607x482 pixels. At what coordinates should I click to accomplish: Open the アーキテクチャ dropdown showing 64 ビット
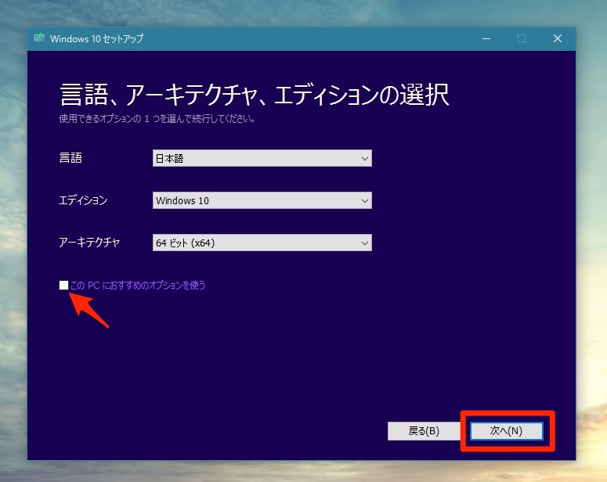click(x=262, y=243)
